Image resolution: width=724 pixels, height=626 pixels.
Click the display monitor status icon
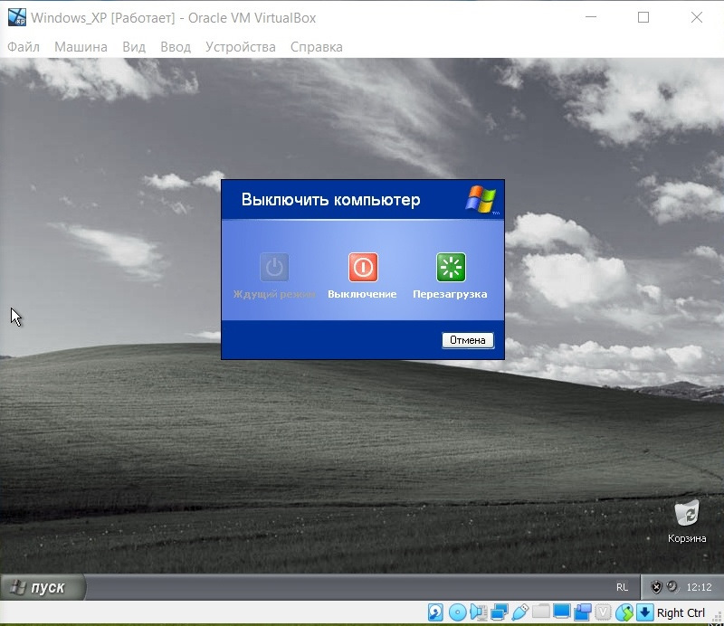[x=561, y=612]
